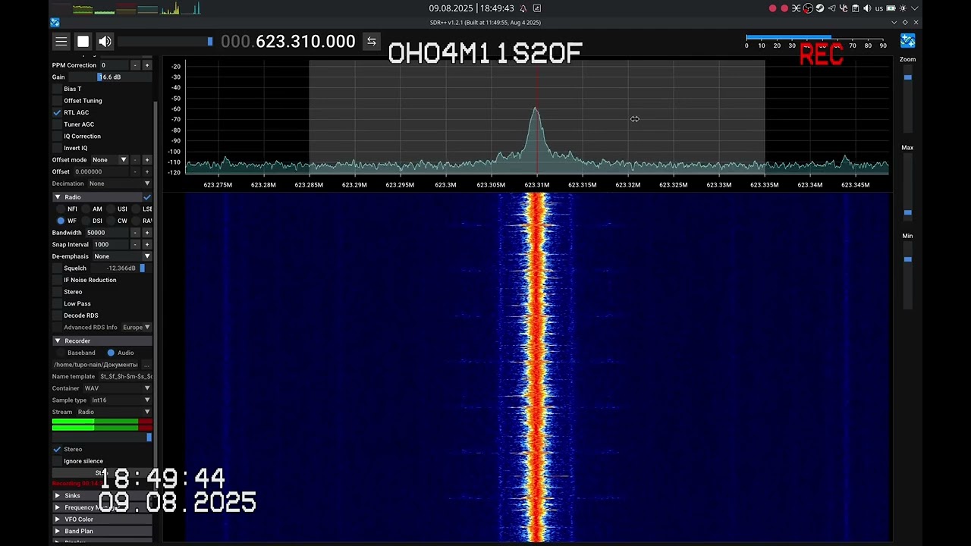Adjust the Gain slider
Viewport: 971px width, 546px height.
111,77
